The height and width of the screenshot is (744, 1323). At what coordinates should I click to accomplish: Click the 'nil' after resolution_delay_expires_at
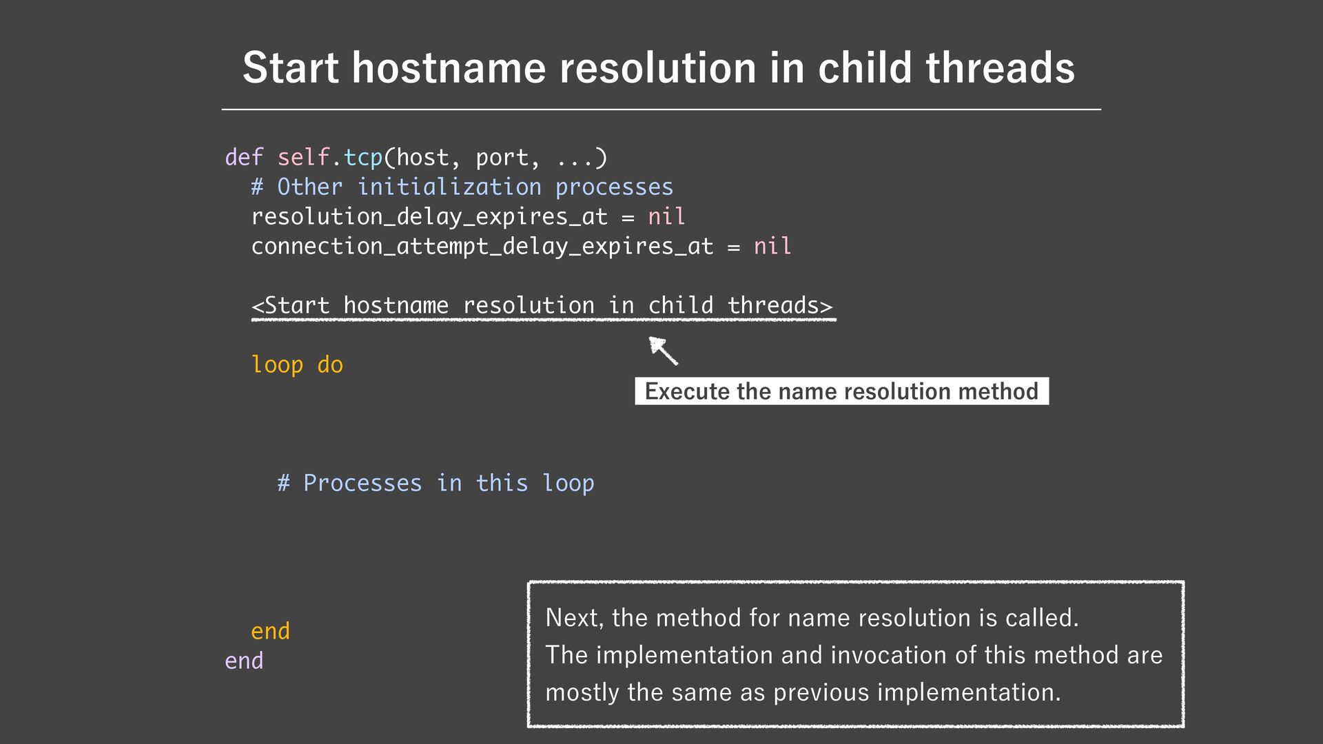coord(666,217)
